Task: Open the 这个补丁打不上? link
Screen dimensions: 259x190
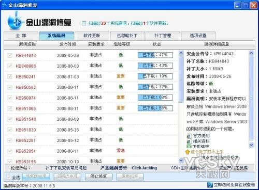Action: click(207, 152)
